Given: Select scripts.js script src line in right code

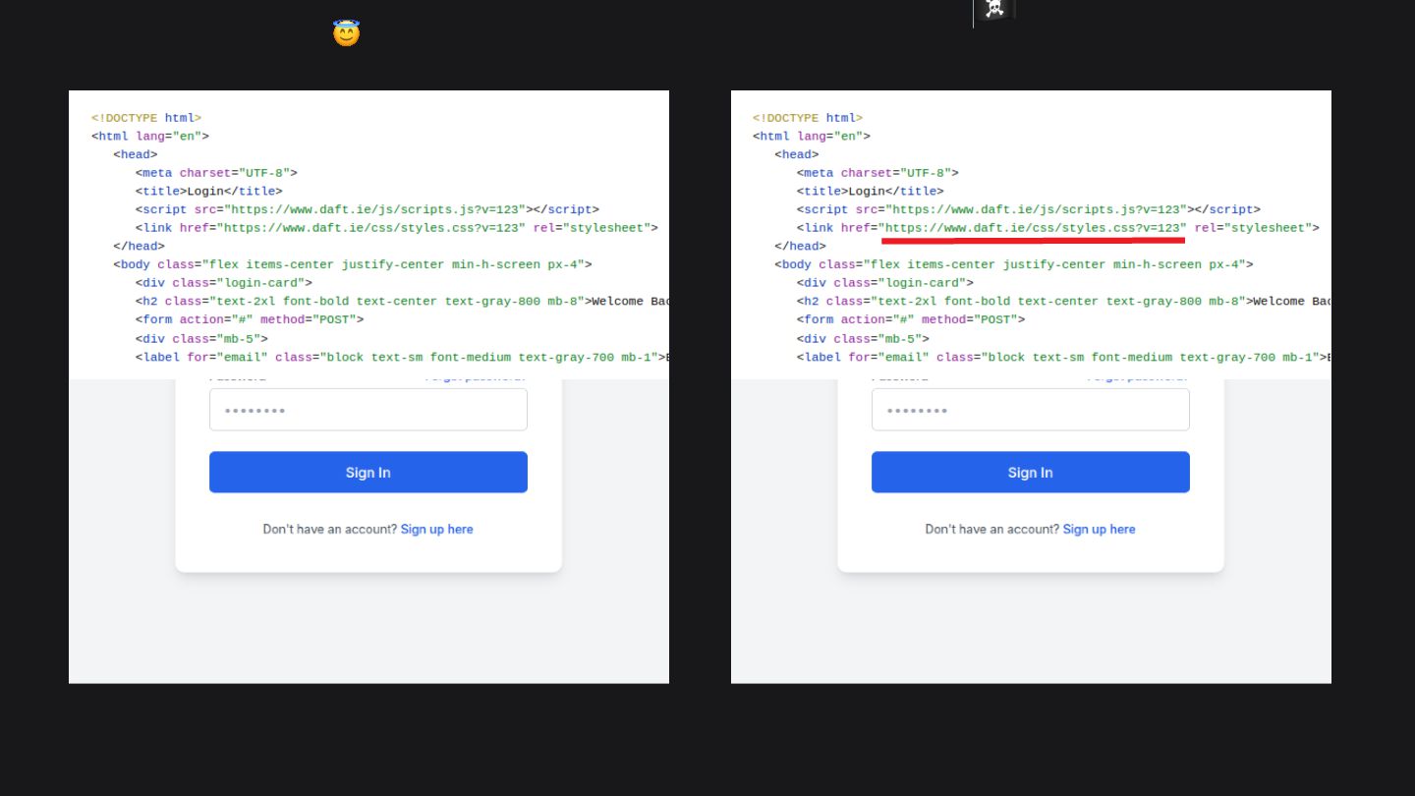Looking at the screenshot, I should click(x=1029, y=209).
